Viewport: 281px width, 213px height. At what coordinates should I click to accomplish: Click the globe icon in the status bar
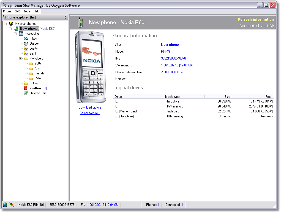(5, 204)
